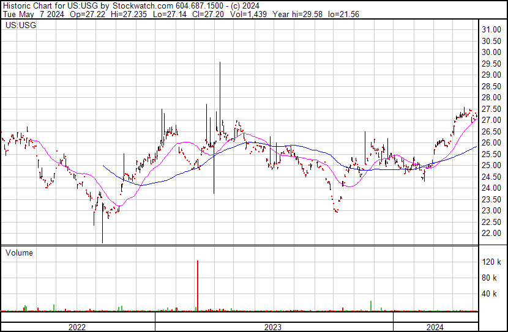508x332 pixels.
Task: Click the 31.00 price axis label
Action: click(491, 29)
